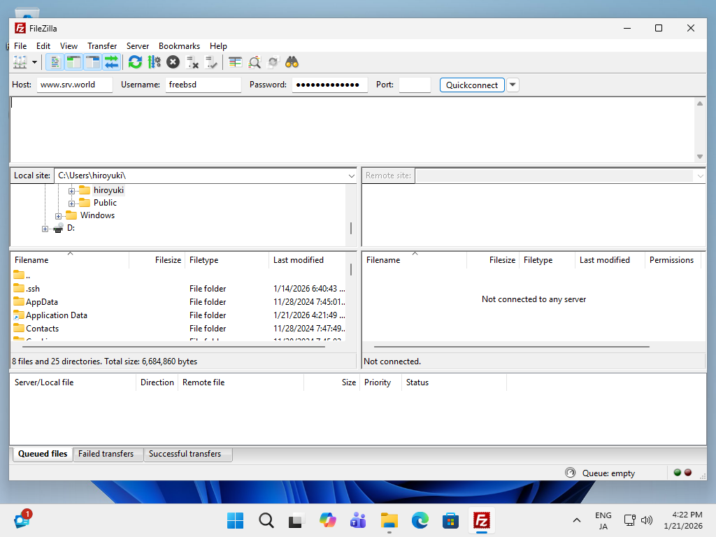
Task: Switch to the Failed transfers tab
Action: click(x=108, y=454)
